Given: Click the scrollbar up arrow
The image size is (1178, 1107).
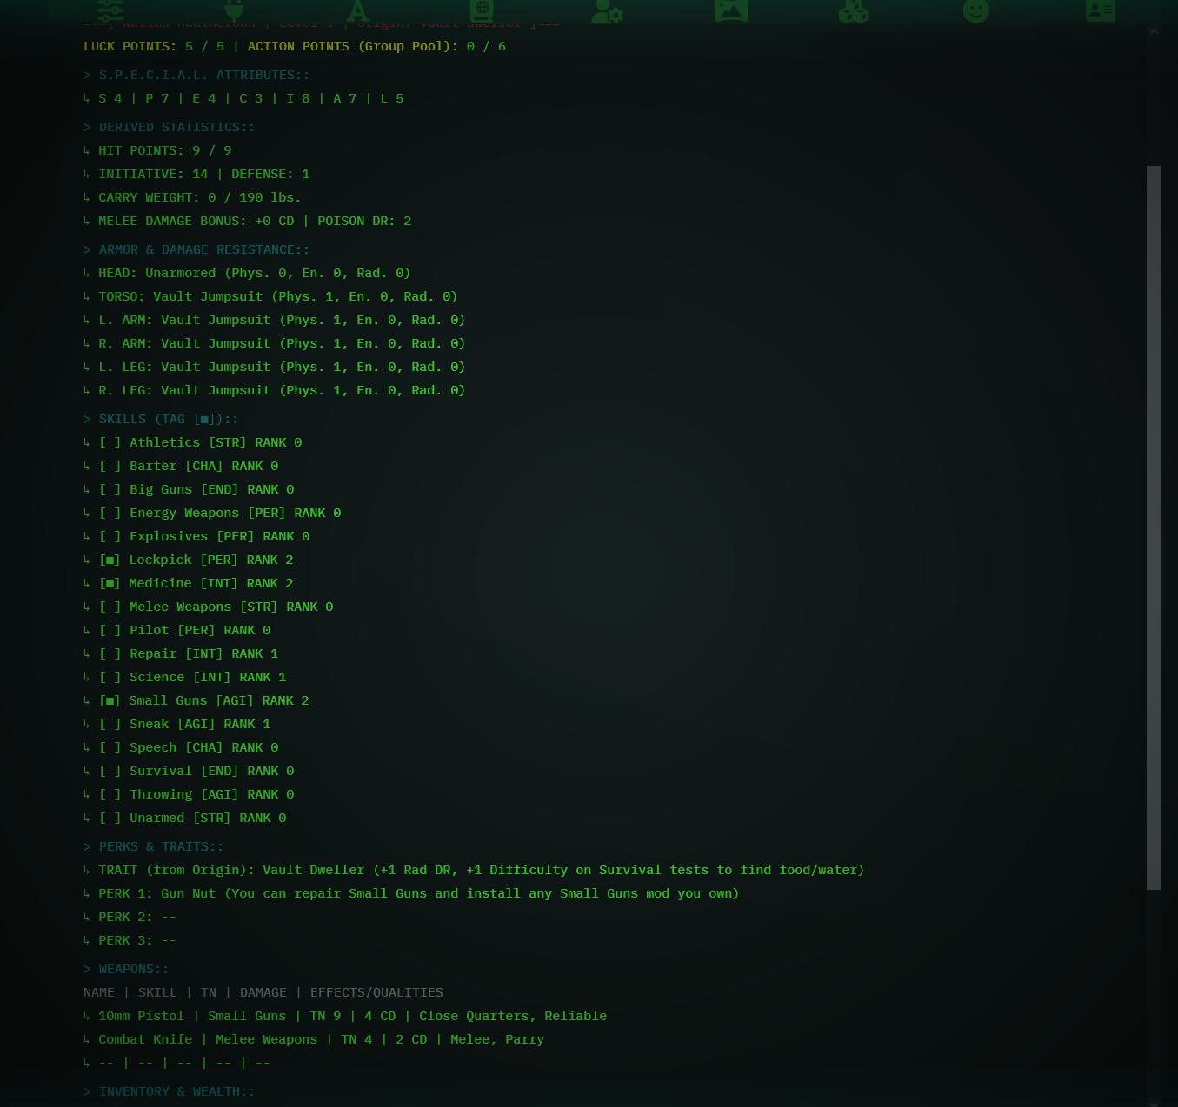Looking at the screenshot, I should pos(1154,32).
